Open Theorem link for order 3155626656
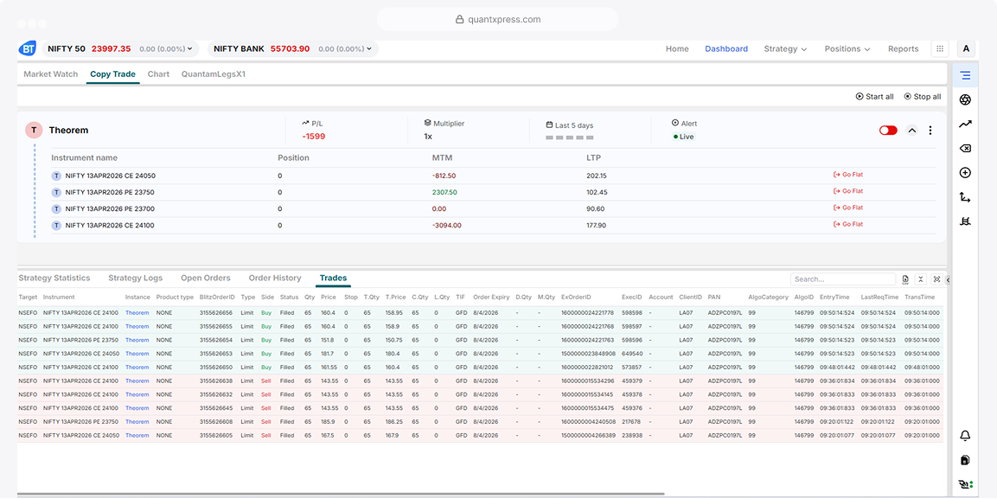The width and height of the screenshot is (997, 499). [x=137, y=312]
